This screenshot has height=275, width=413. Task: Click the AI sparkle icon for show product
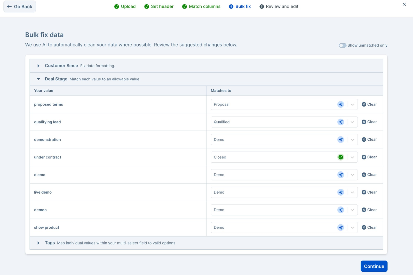coord(341,227)
